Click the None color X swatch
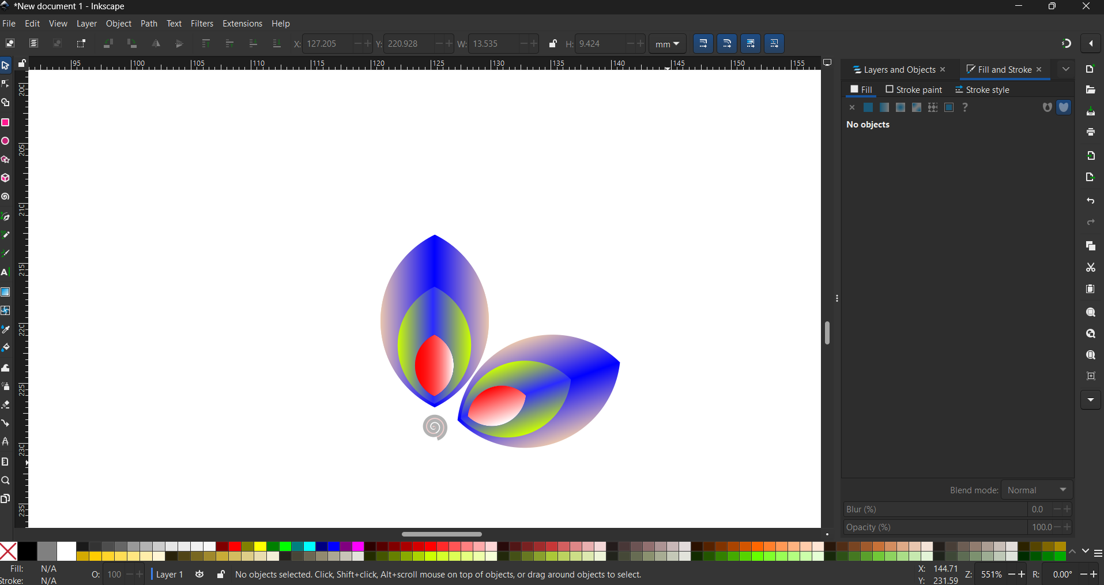Screen dimensions: 1104x585 coord(8,552)
